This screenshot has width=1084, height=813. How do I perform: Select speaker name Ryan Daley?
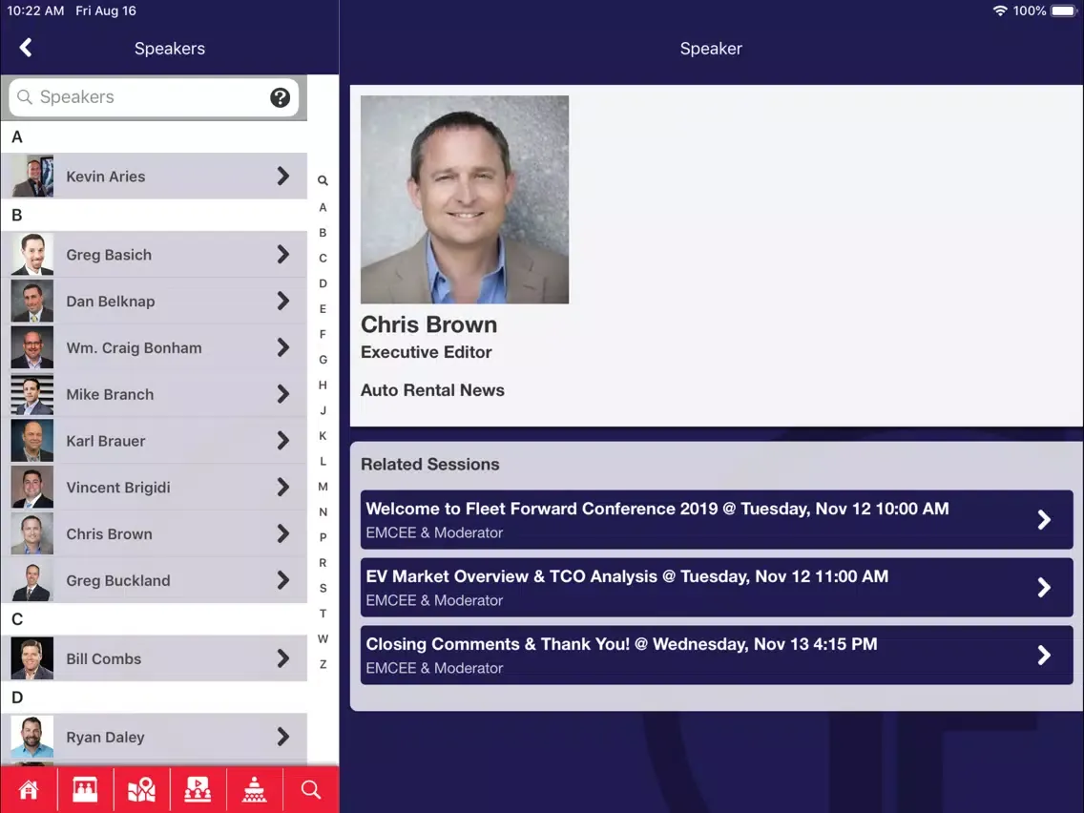[105, 737]
